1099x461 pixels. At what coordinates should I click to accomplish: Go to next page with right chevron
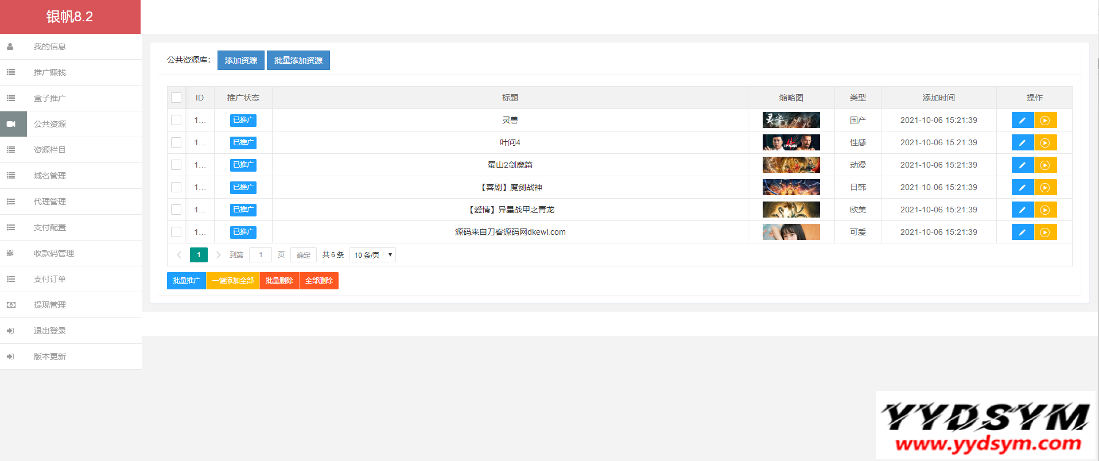coord(218,255)
